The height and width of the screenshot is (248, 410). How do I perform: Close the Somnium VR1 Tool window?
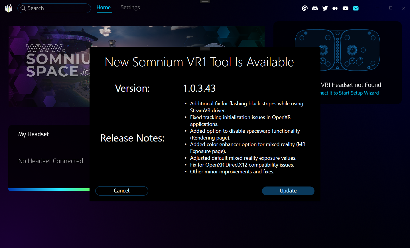point(403,8)
